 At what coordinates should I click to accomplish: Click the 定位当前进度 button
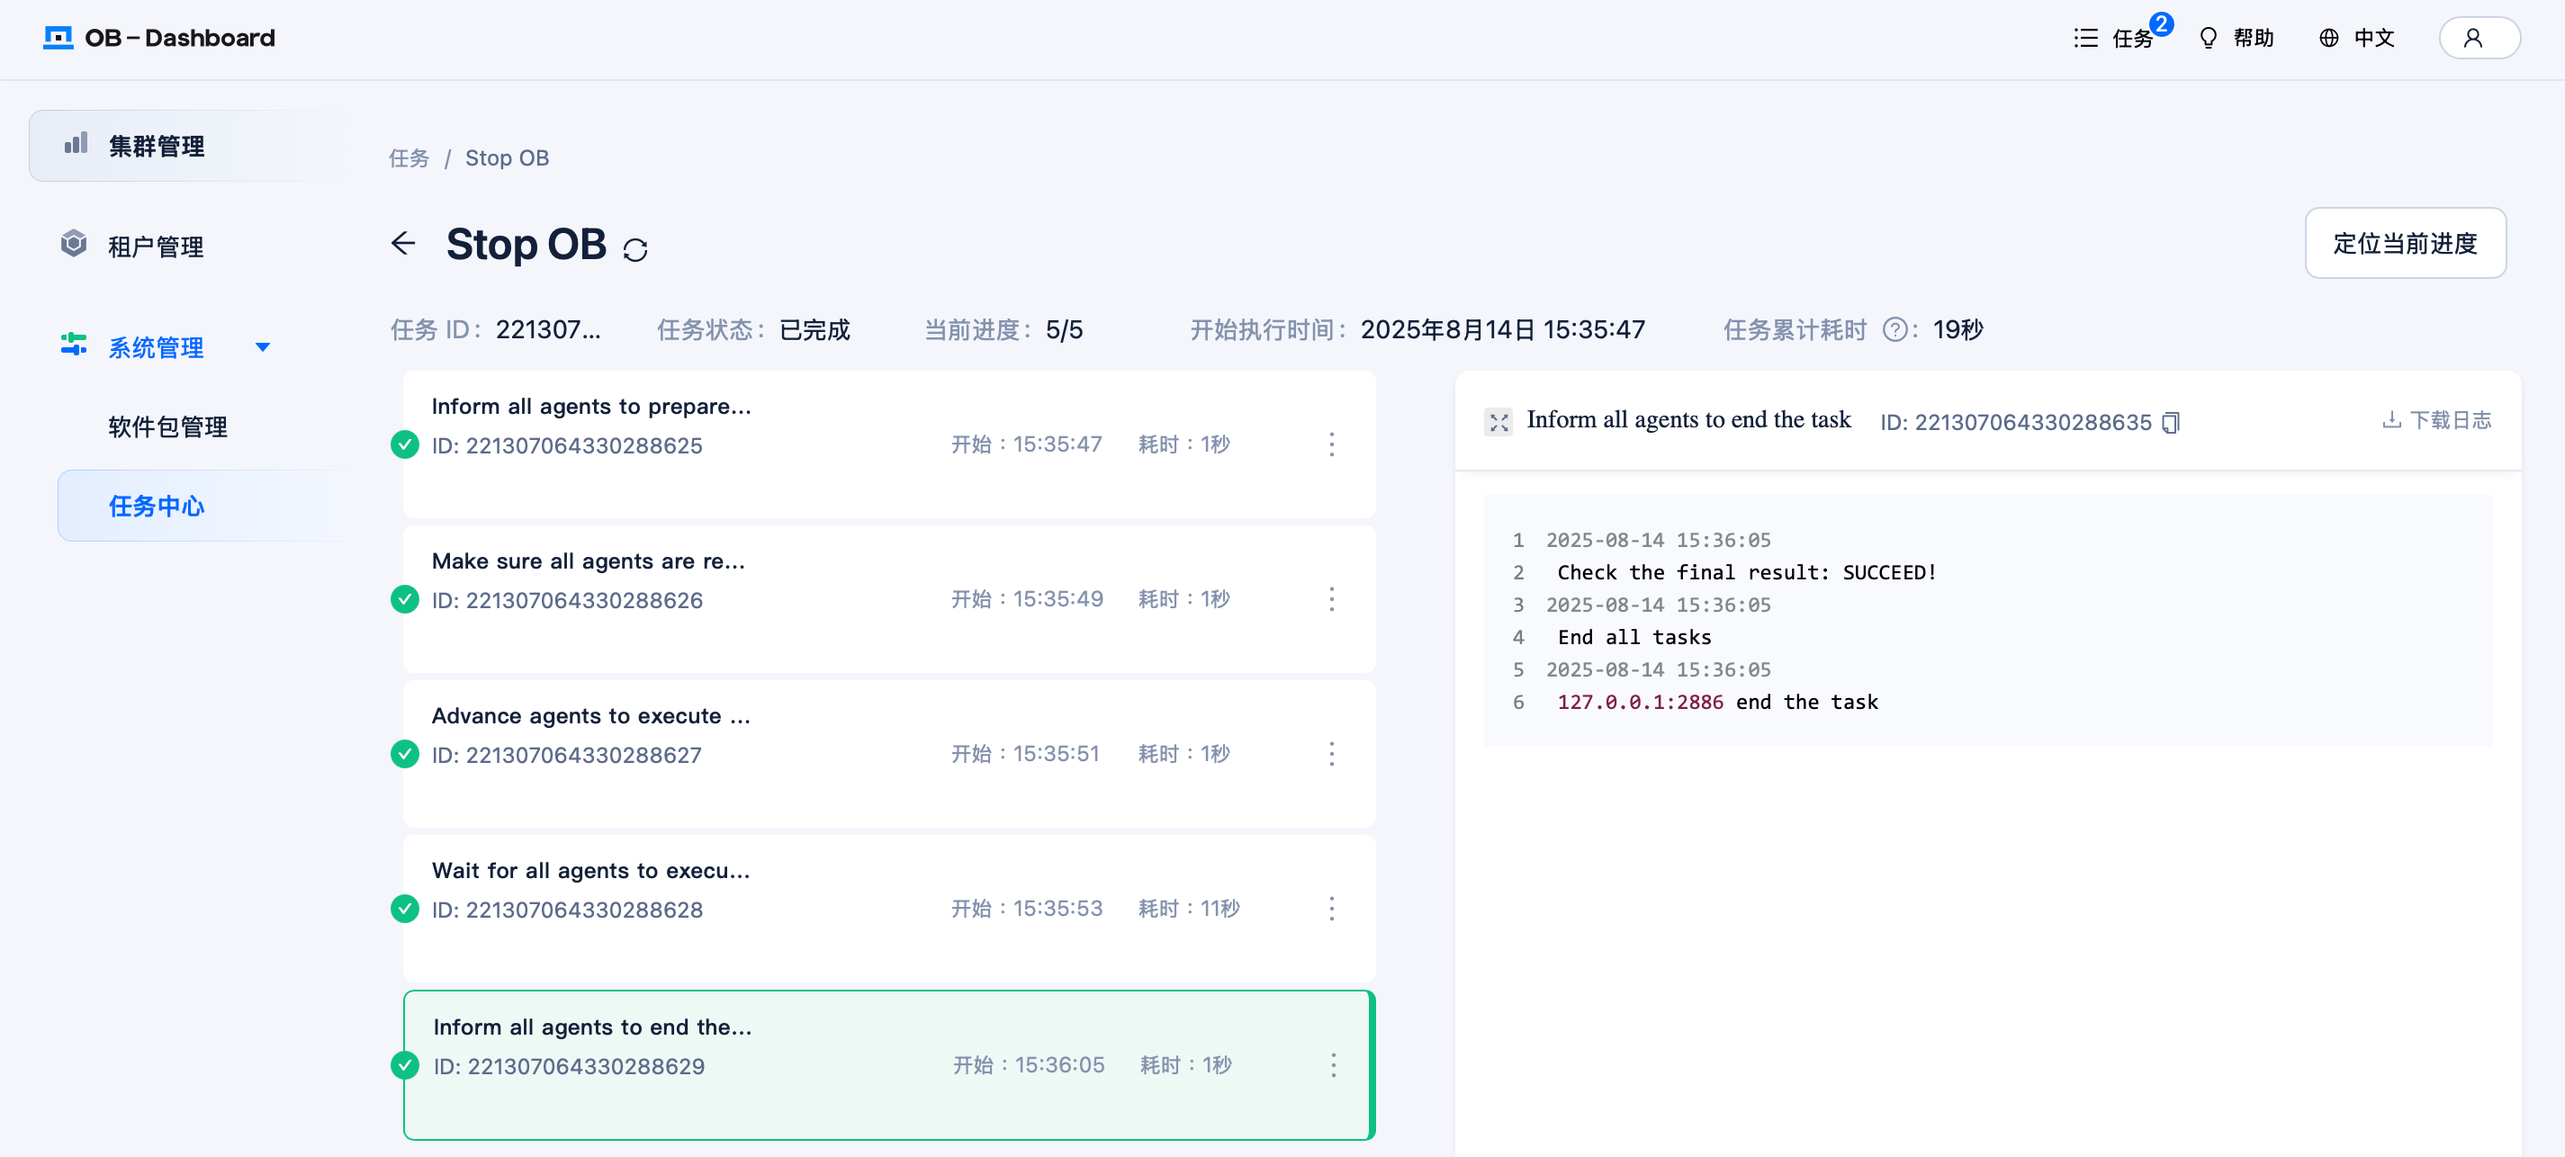tap(2405, 243)
